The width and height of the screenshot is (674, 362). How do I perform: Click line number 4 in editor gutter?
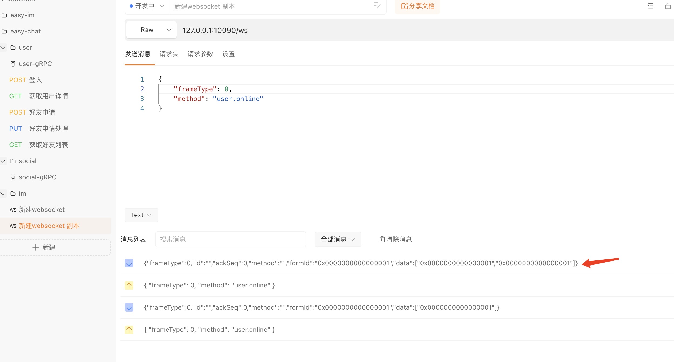point(142,109)
